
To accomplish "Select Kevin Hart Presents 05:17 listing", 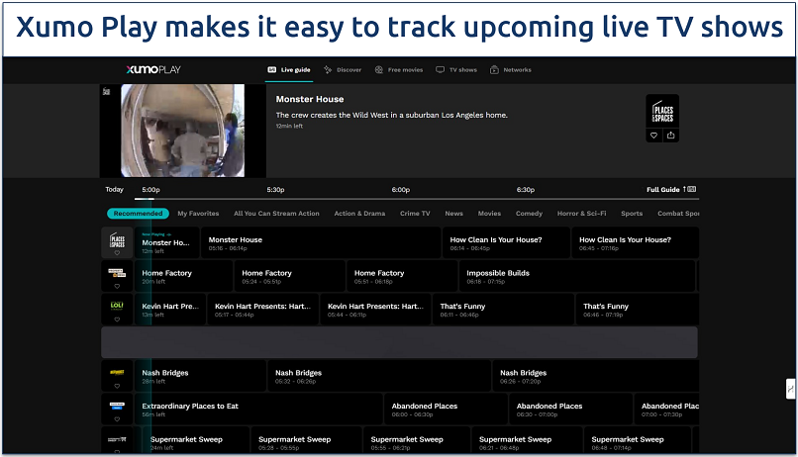I will [263, 309].
